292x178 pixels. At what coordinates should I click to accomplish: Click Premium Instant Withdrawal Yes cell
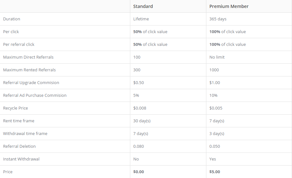click(x=212, y=159)
